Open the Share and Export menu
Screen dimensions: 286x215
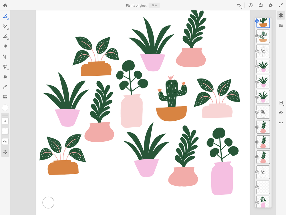[261, 5]
